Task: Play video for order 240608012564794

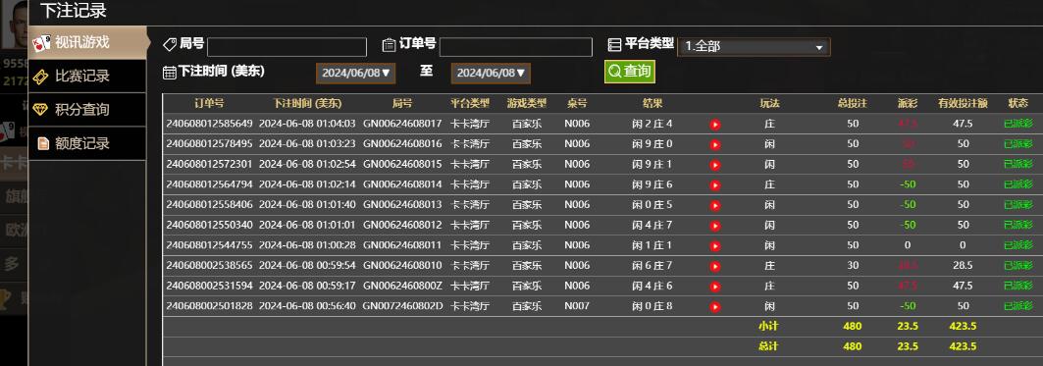Action: pyautogui.click(x=715, y=185)
